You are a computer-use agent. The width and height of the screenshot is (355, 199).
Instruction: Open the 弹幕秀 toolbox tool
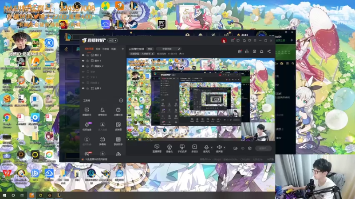click(103, 141)
